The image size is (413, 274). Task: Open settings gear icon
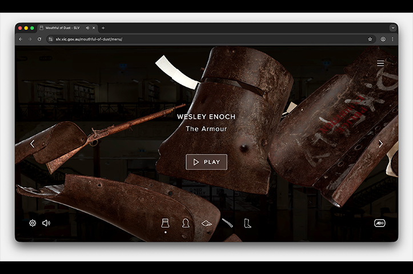tap(33, 223)
